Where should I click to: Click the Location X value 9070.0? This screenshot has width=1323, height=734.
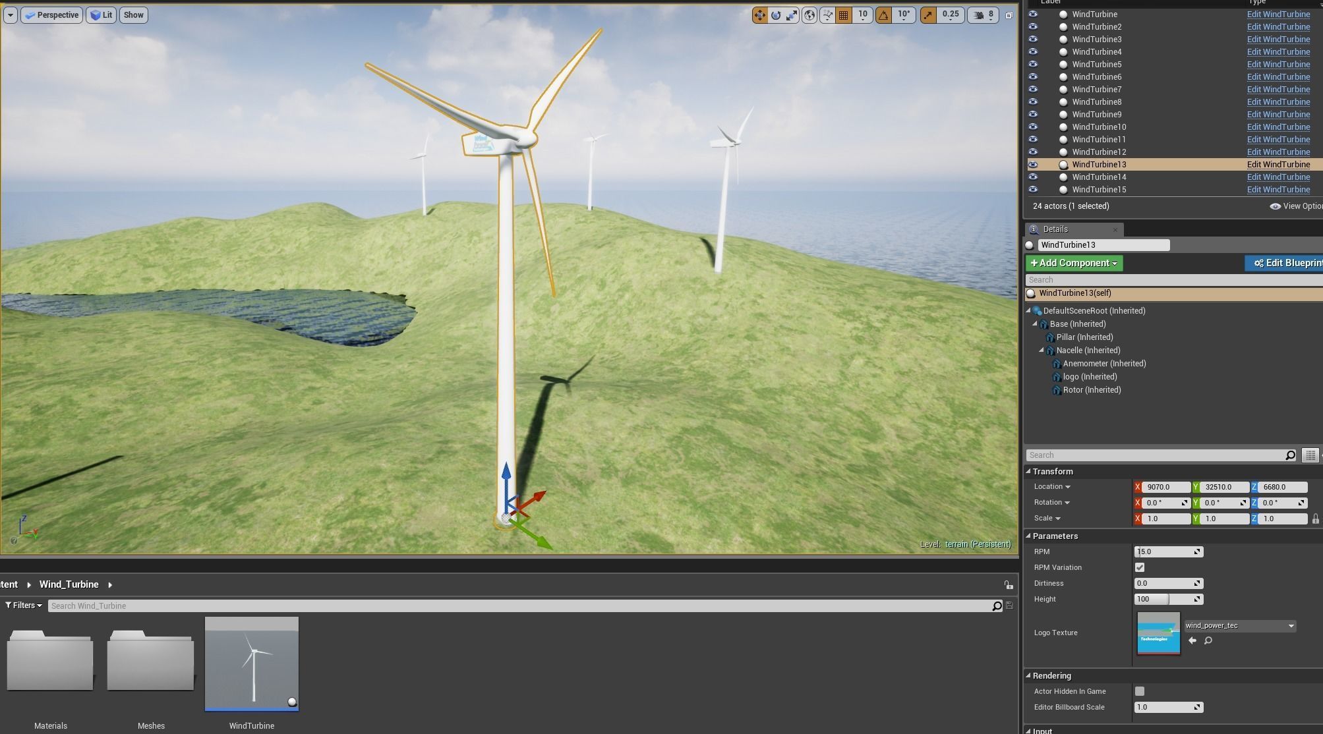[x=1166, y=488]
